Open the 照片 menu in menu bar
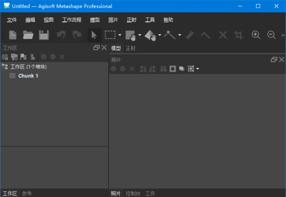Screen dimensions: 286x197 point(113,20)
